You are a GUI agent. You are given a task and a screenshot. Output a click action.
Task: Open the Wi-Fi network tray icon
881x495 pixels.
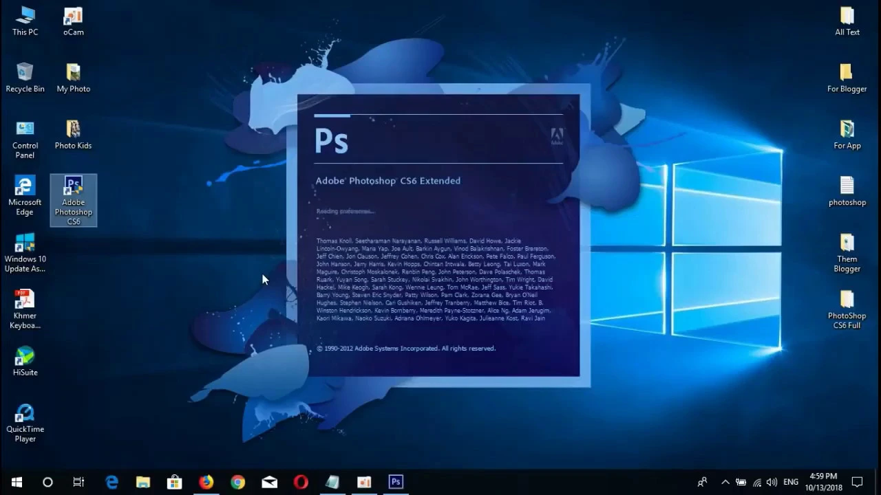click(x=756, y=482)
